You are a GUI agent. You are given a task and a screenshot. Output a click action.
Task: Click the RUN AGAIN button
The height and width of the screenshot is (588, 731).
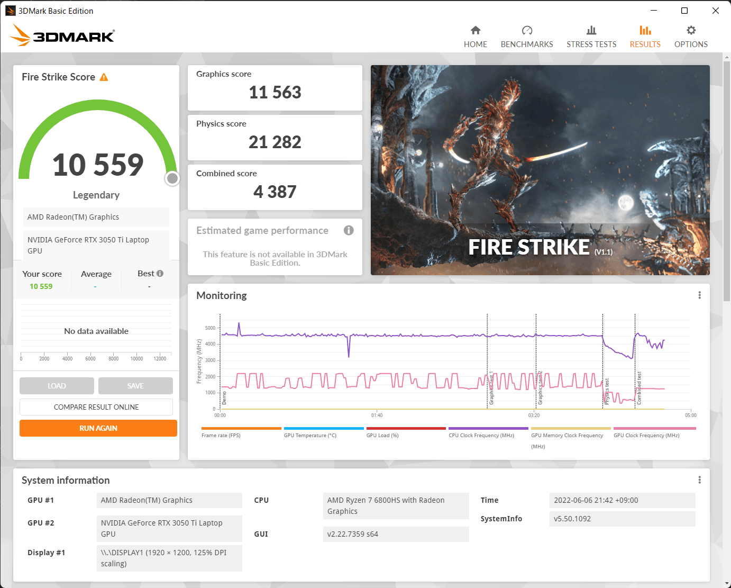[98, 428]
